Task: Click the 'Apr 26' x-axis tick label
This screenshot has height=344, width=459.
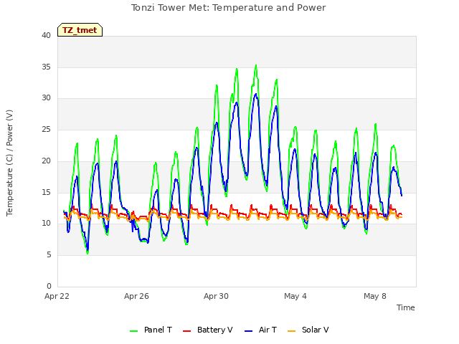Action: (x=136, y=296)
